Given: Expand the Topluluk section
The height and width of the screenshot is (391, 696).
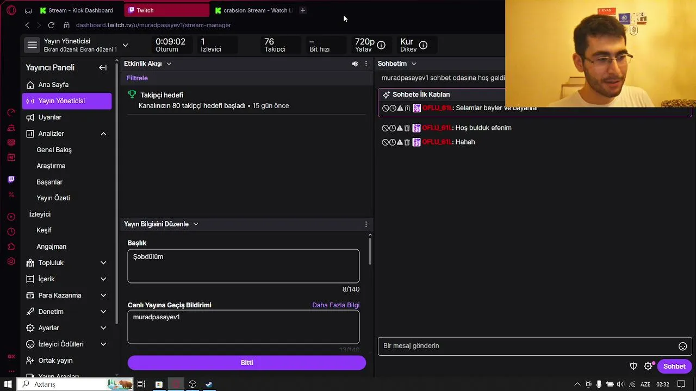Looking at the screenshot, I should [x=103, y=263].
